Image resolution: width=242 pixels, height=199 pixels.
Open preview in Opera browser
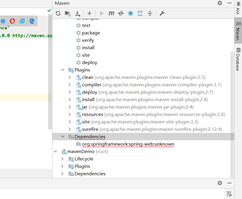click(12, 21)
